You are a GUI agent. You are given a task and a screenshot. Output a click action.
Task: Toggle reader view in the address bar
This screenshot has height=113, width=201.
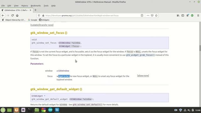tap(142, 15)
